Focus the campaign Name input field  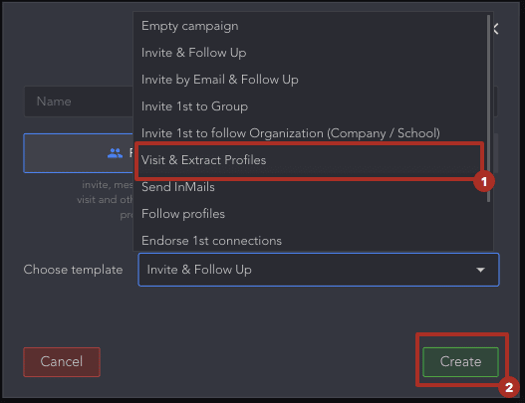click(x=79, y=101)
